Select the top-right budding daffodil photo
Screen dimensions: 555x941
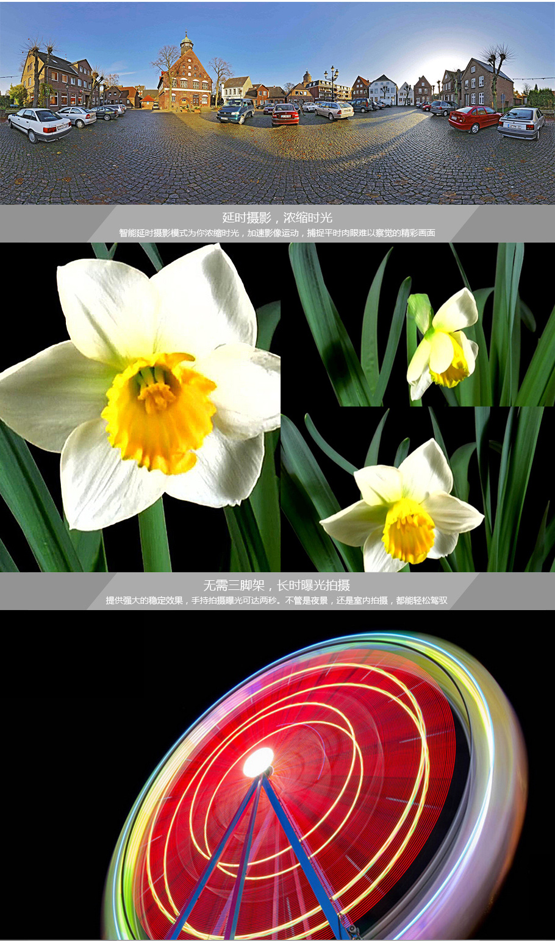click(x=418, y=324)
